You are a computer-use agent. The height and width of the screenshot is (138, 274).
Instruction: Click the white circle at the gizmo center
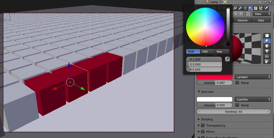click(x=70, y=82)
